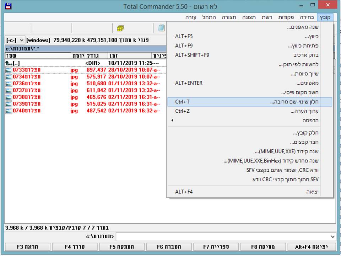Click the image icon of file 0733
Image resolution: width=341 pixels, height=256 pixels.
pyautogui.click(x=9, y=70)
